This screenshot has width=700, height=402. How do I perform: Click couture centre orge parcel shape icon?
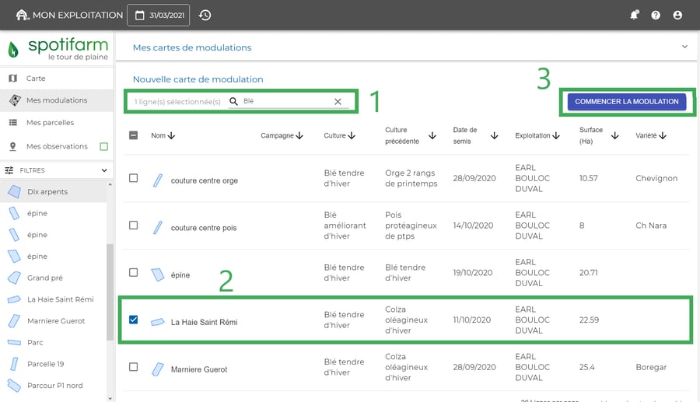click(158, 180)
